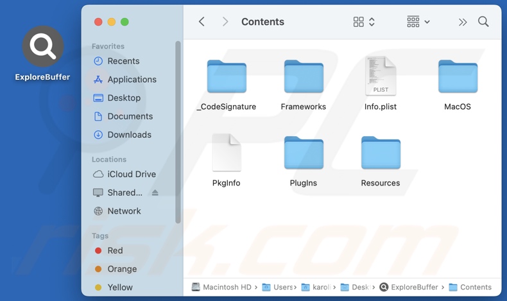Eject the Shared volume

point(155,193)
